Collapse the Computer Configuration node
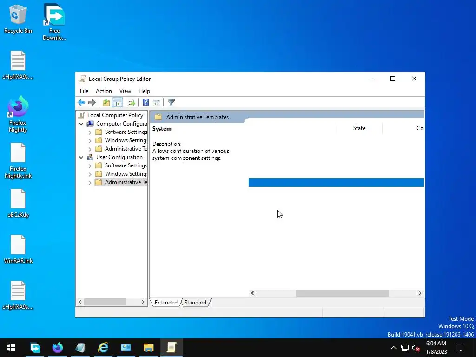Viewport: 476px width, 357px height. (x=81, y=124)
